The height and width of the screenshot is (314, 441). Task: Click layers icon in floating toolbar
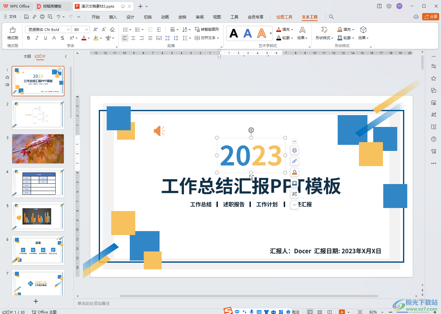click(294, 150)
